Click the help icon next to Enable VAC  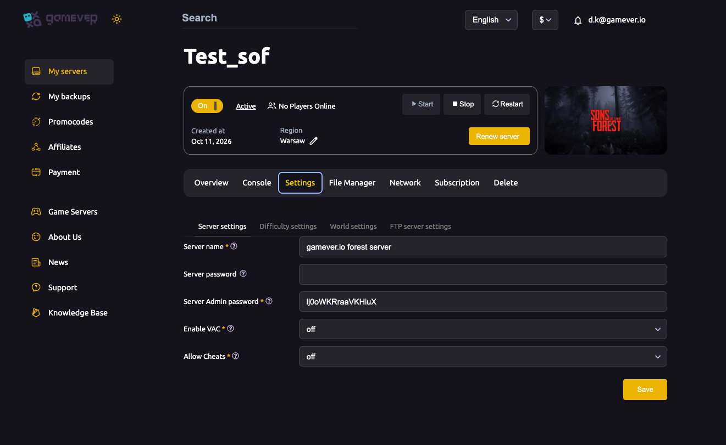click(x=231, y=329)
